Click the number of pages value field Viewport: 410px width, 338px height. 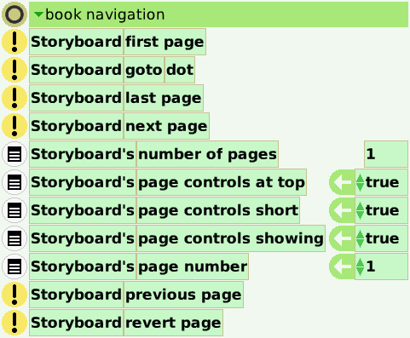[x=386, y=154]
